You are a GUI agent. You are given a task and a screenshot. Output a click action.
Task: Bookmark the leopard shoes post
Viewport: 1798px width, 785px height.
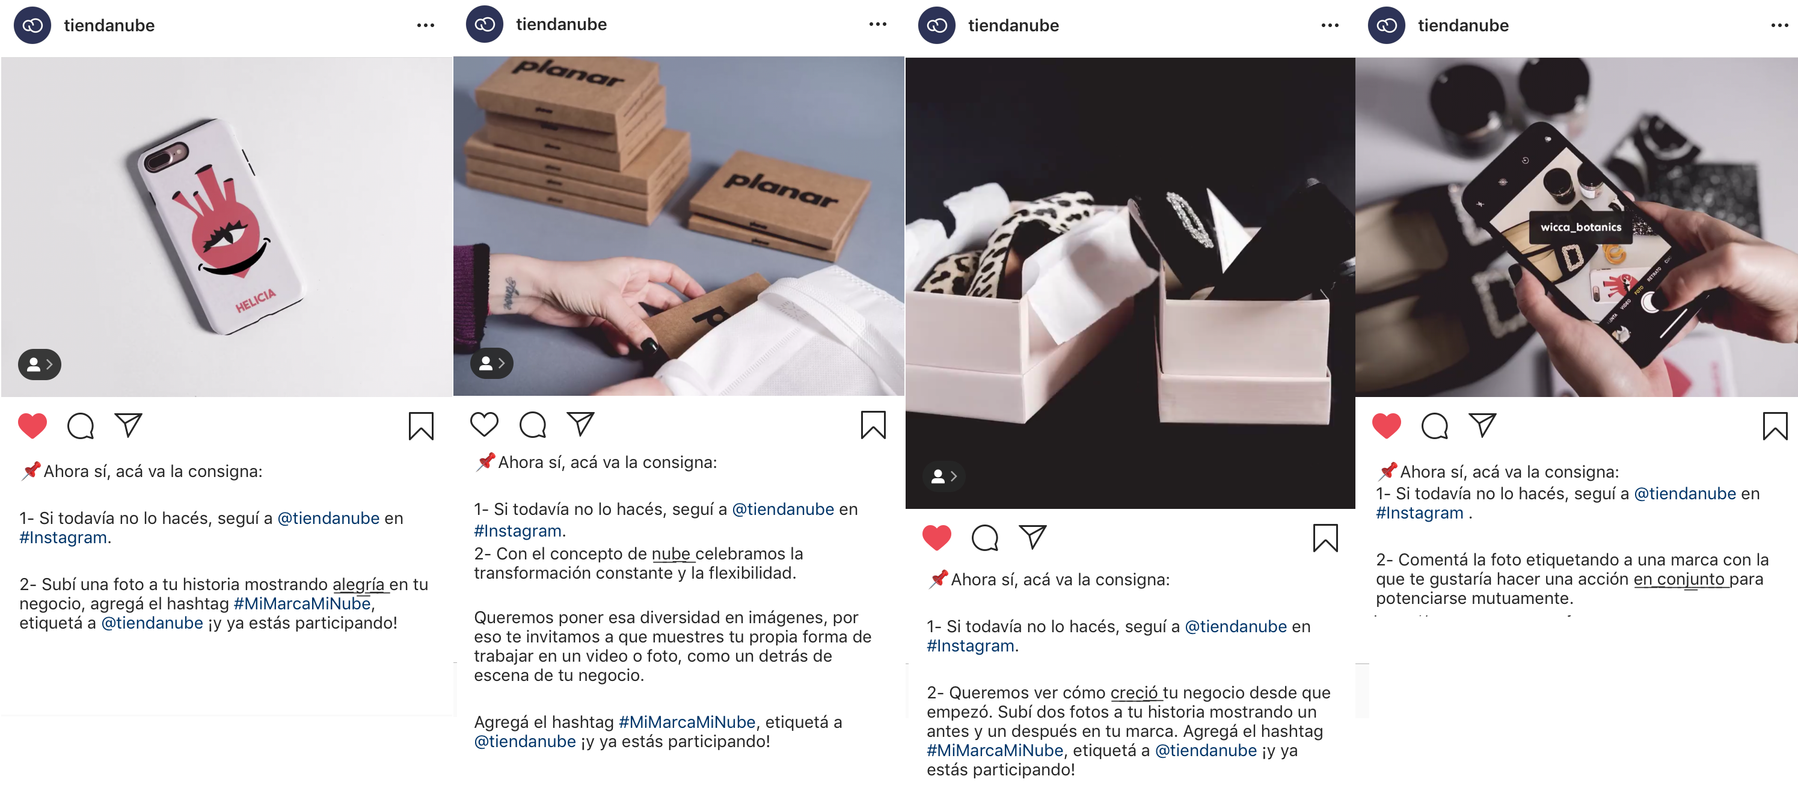(1325, 538)
